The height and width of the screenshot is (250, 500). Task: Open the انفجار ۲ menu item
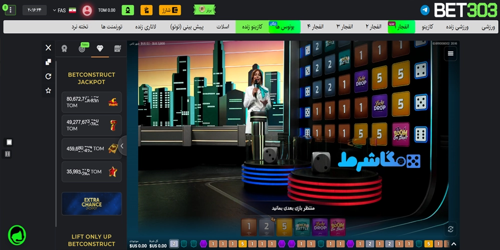click(x=373, y=27)
